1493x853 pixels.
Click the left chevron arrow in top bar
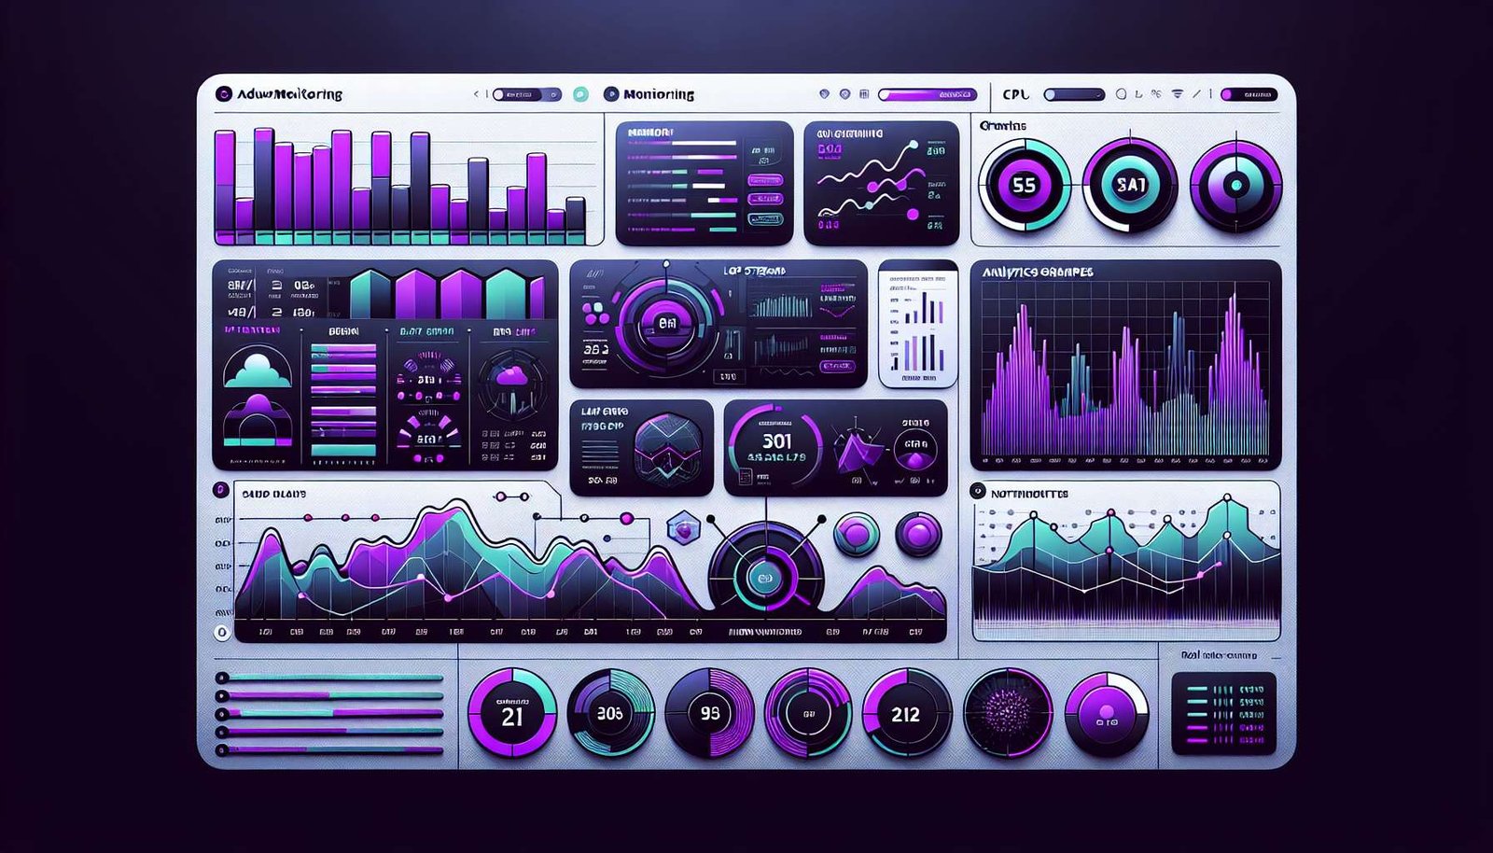476,94
